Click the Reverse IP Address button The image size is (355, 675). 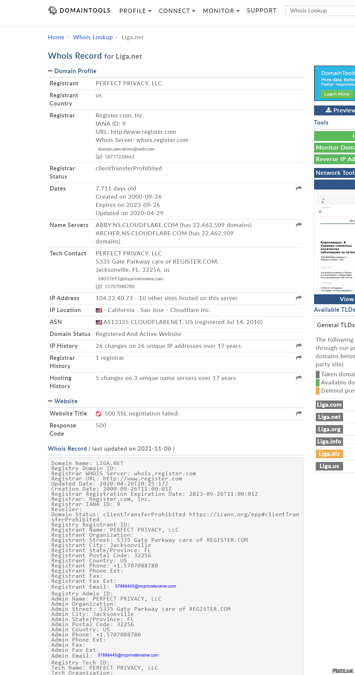coord(335,159)
